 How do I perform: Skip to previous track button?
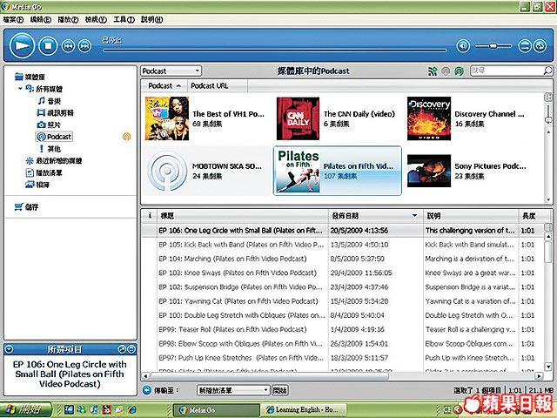coord(68,46)
